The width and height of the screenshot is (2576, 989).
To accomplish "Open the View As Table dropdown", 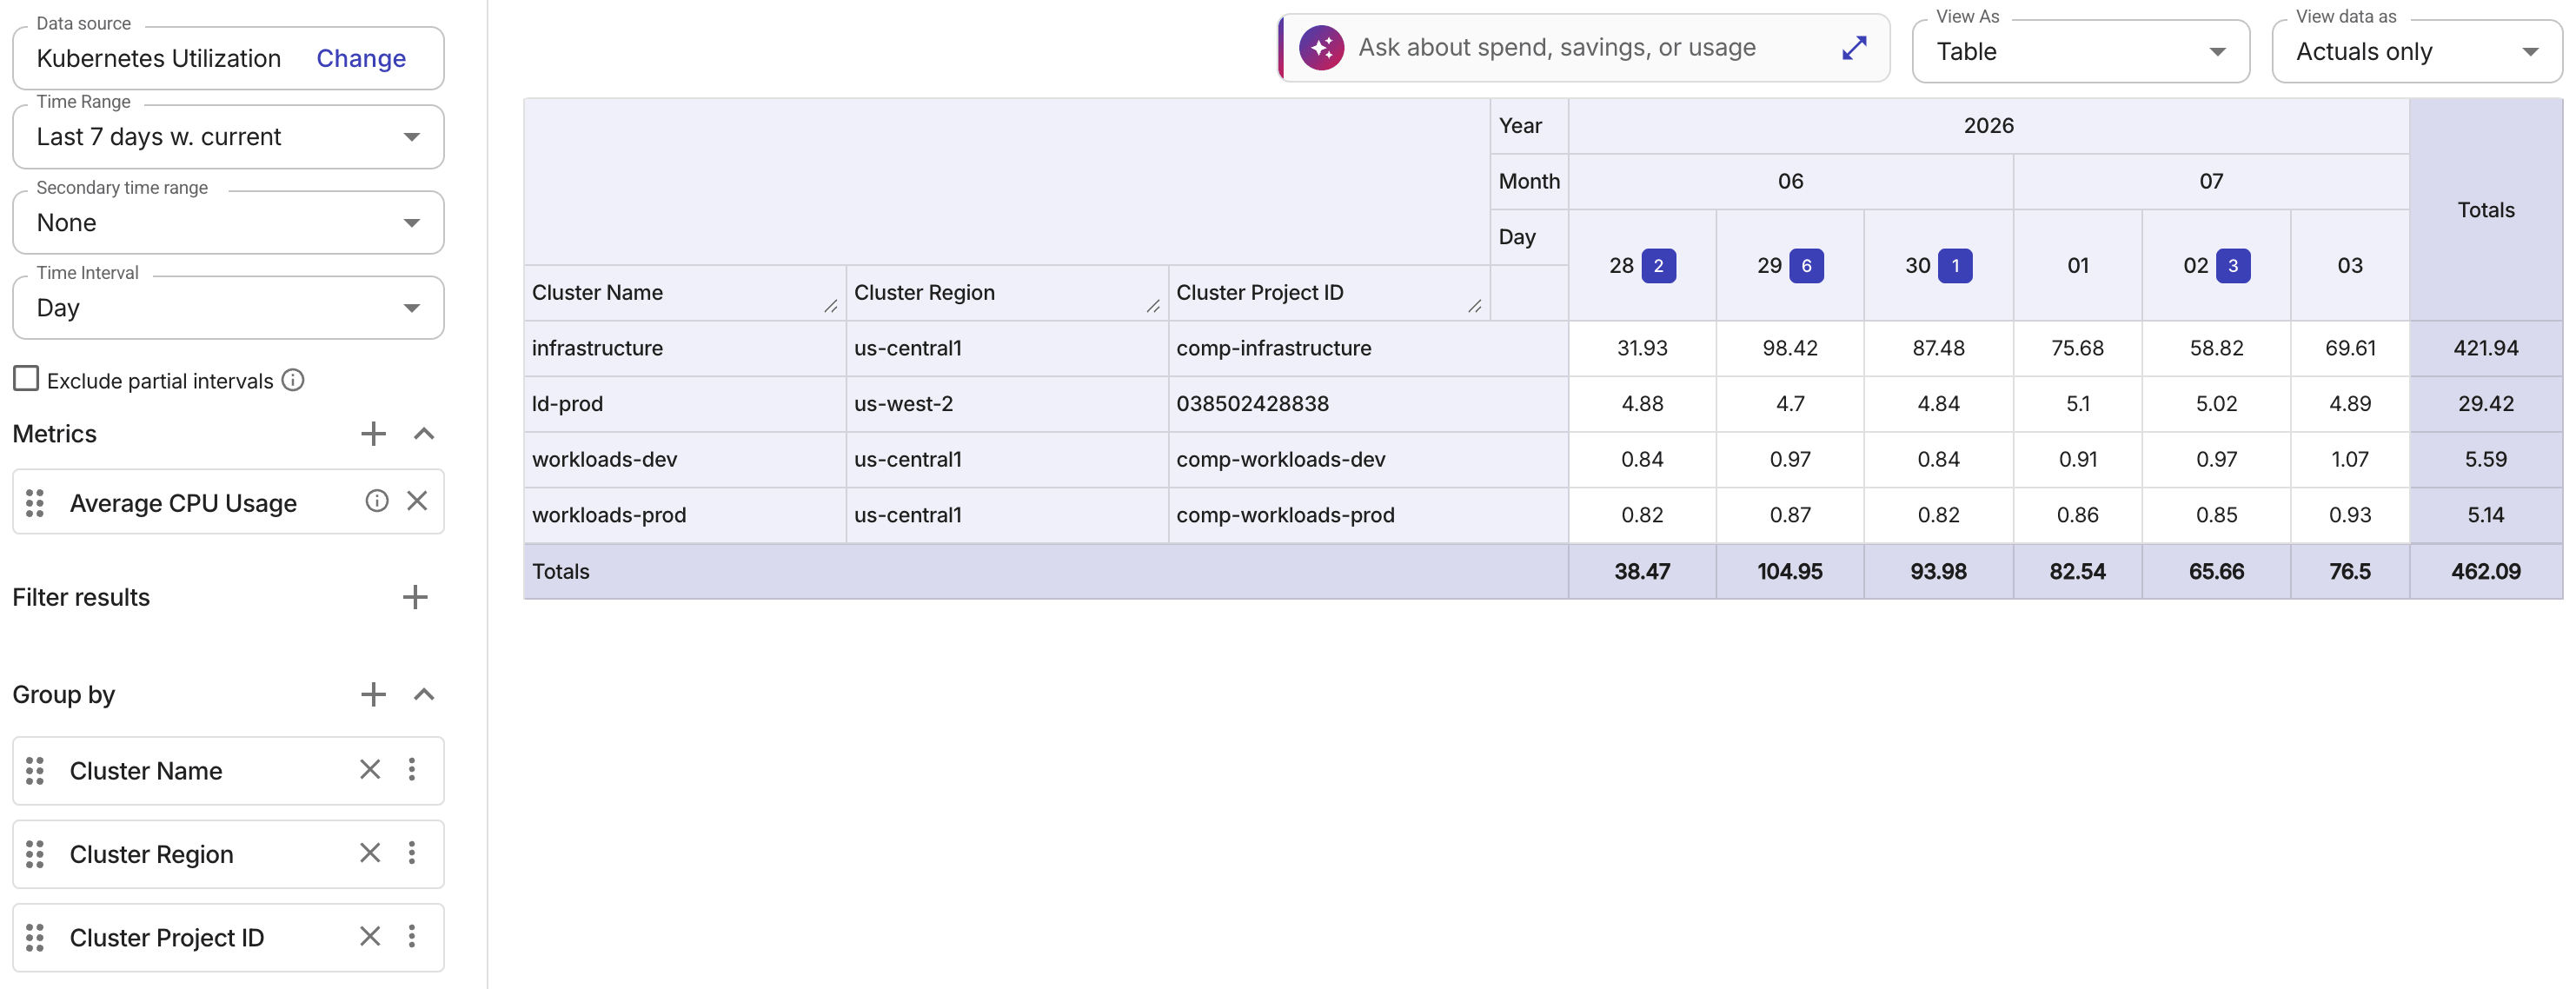I will [2080, 51].
